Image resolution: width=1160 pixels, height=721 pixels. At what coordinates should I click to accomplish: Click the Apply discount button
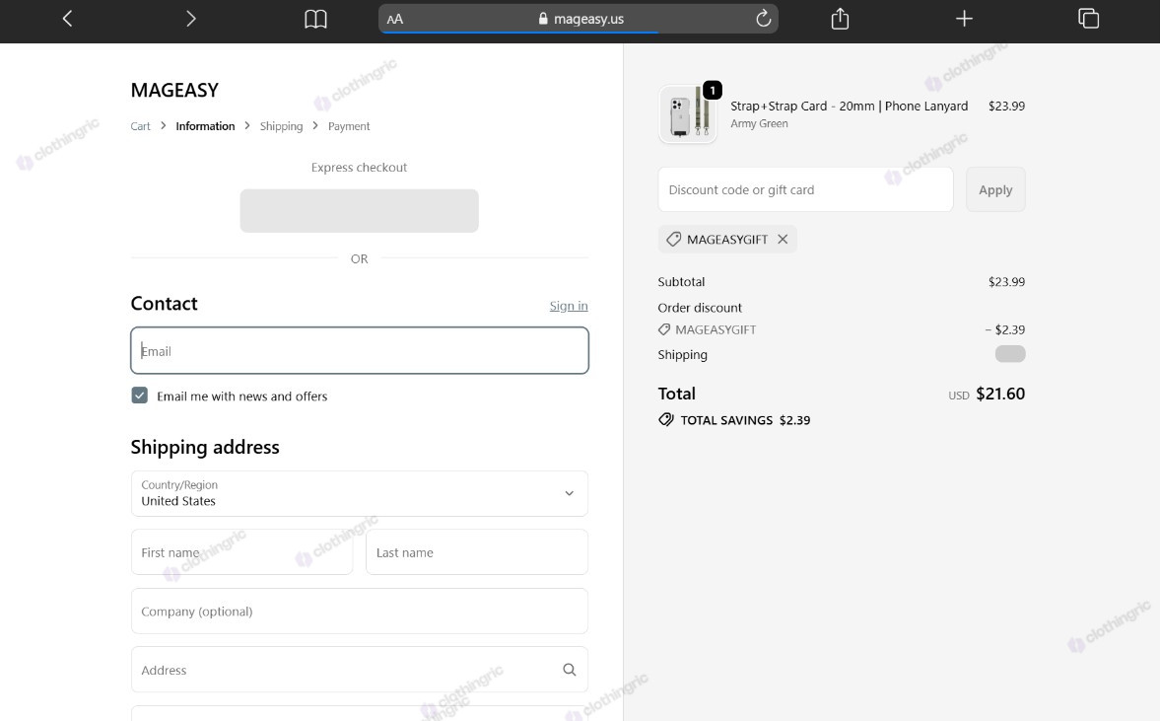click(x=995, y=189)
